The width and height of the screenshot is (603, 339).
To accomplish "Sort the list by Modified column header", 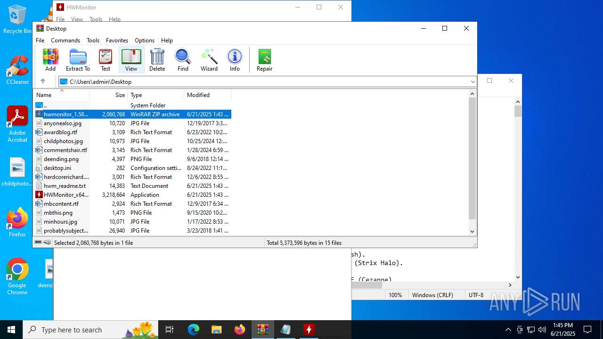I will tap(208, 95).
